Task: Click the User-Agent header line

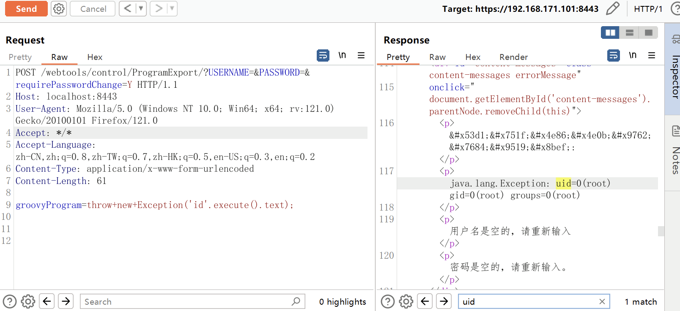Action: [x=175, y=115]
